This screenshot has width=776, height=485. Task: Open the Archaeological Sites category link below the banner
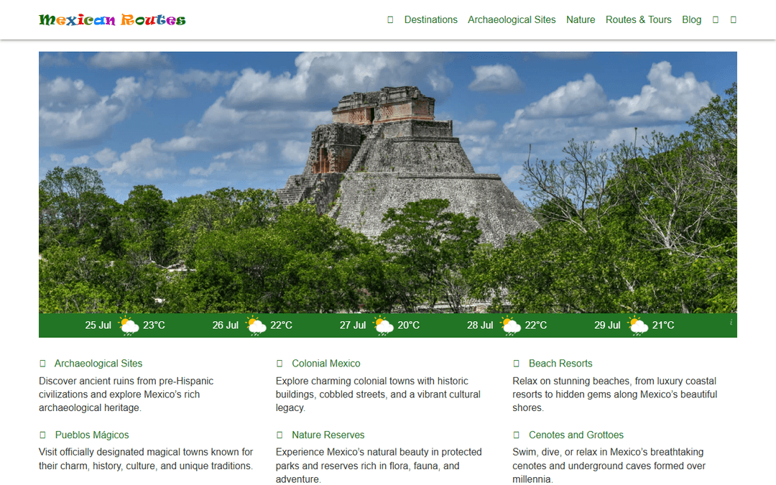98,364
